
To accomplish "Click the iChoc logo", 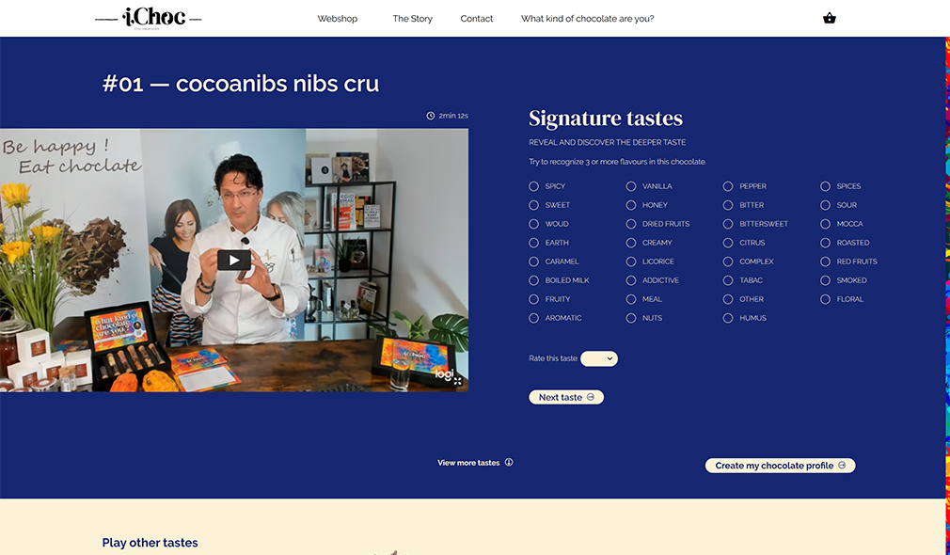I will click(x=149, y=18).
